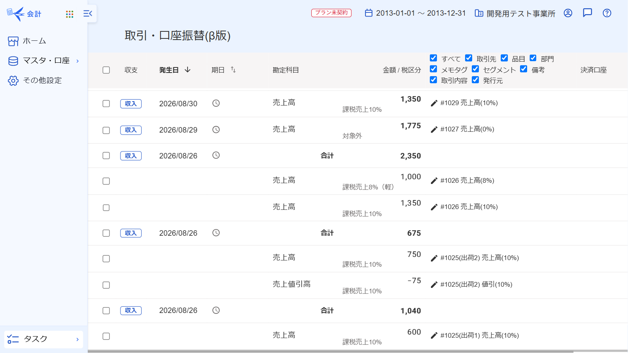Toggle the すべて checkbox in column filters
This screenshot has width=628, height=353.
click(x=433, y=58)
